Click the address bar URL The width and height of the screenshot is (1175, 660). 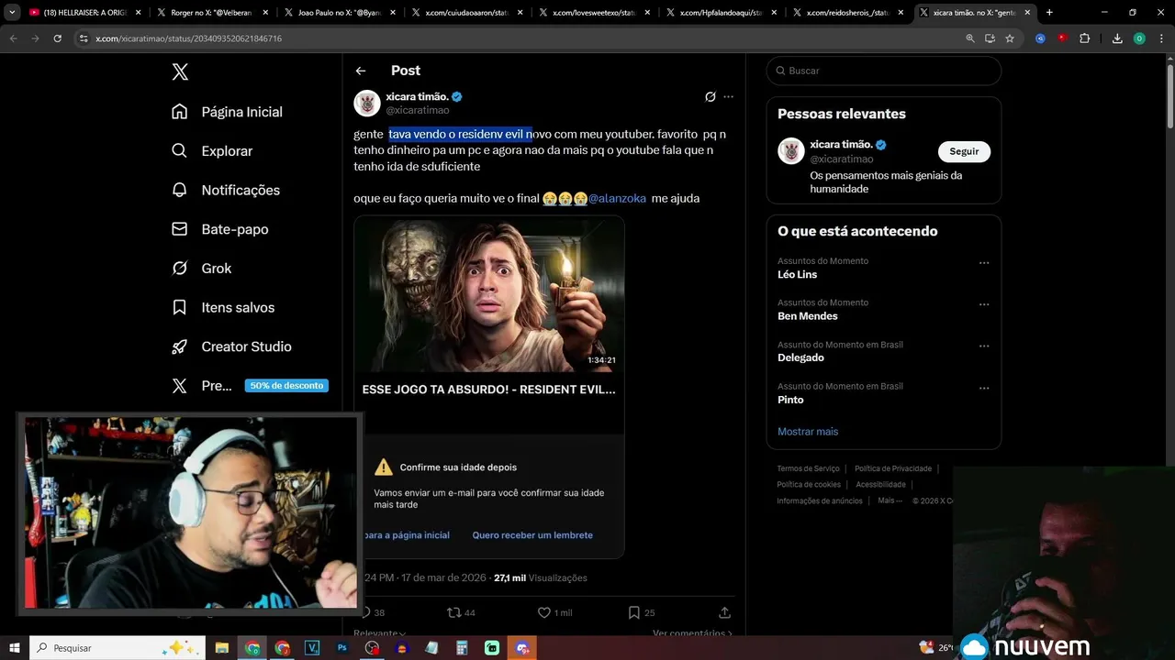pyautogui.click(x=188, y=38)
